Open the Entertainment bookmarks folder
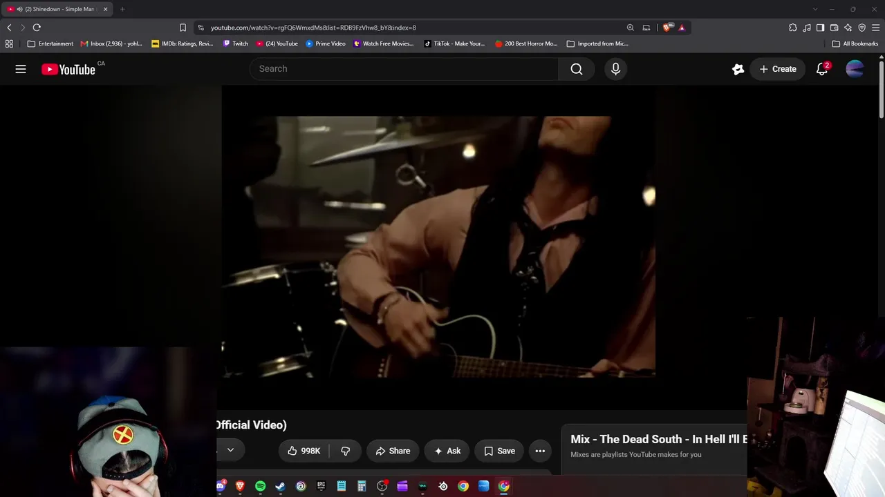Screen dimensions: 885x497 click(50, 43)
